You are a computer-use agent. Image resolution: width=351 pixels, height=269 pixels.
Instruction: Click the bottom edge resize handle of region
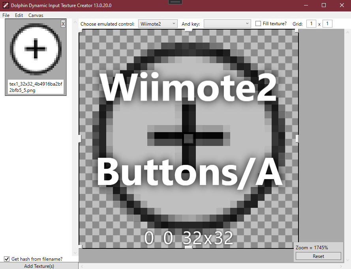pyautogui.click(x=189, y=247)
